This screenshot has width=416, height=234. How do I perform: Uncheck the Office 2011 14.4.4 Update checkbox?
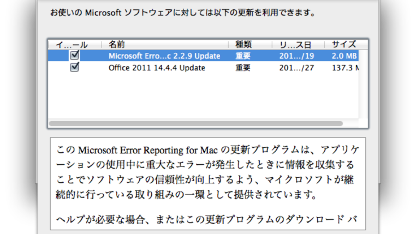pyautogui.click(x=74, y=67)
